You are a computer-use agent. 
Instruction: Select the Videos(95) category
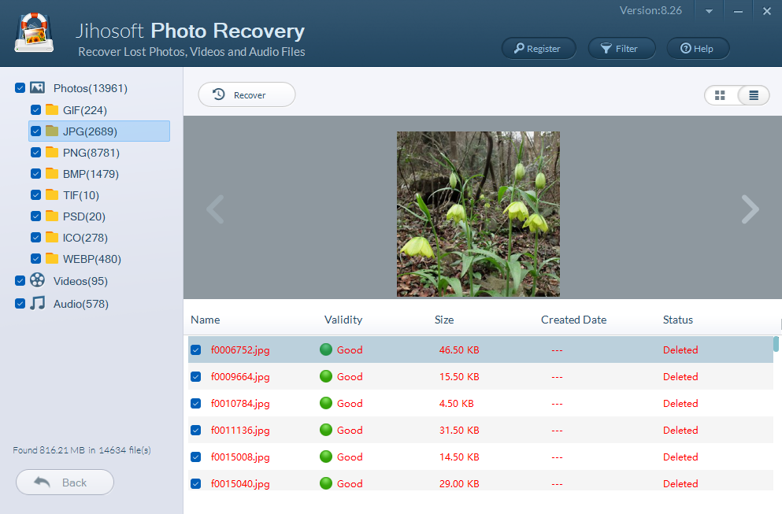click(80, 281)
